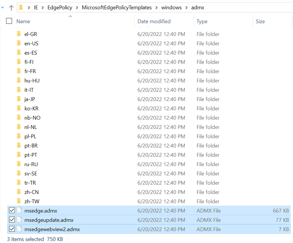Click the zh-TW folder name
This screenshot has height=243, width=293.
[x=32, y=201]
